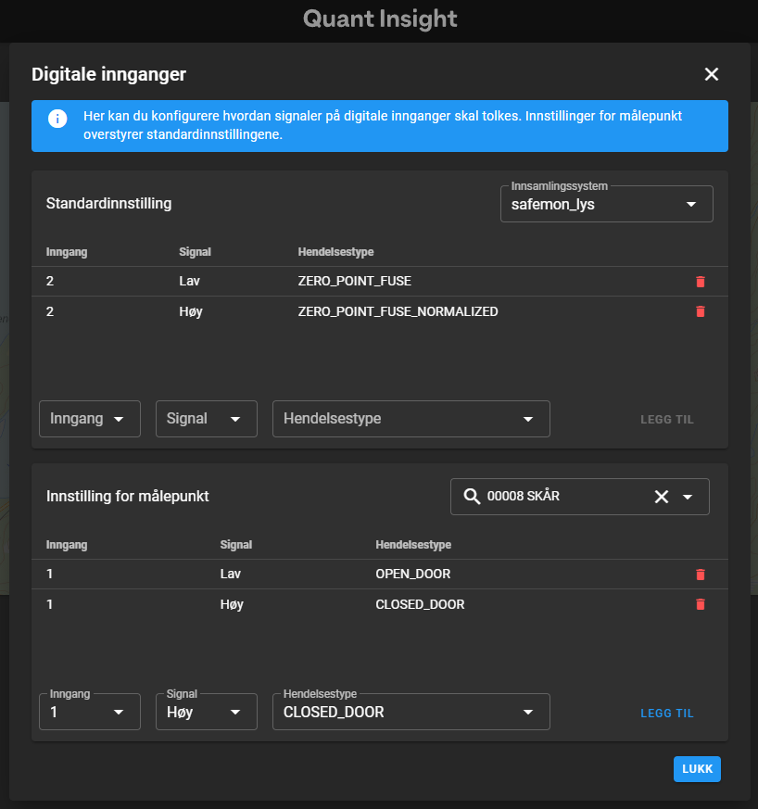Open the empty Signal dropdown in Standardinnstilling
This screenshot has height=809, width=758.
(206, 419)
